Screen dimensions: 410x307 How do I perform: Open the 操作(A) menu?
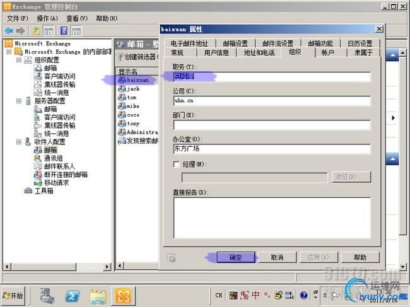(47, 18)
